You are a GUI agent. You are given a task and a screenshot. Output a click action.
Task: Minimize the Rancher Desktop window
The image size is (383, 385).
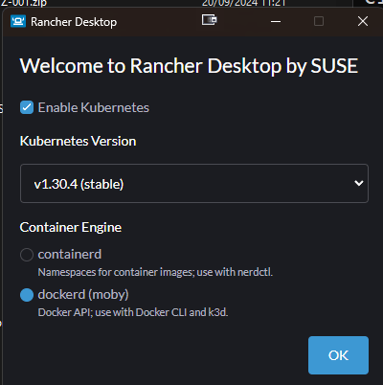(276, 22)
